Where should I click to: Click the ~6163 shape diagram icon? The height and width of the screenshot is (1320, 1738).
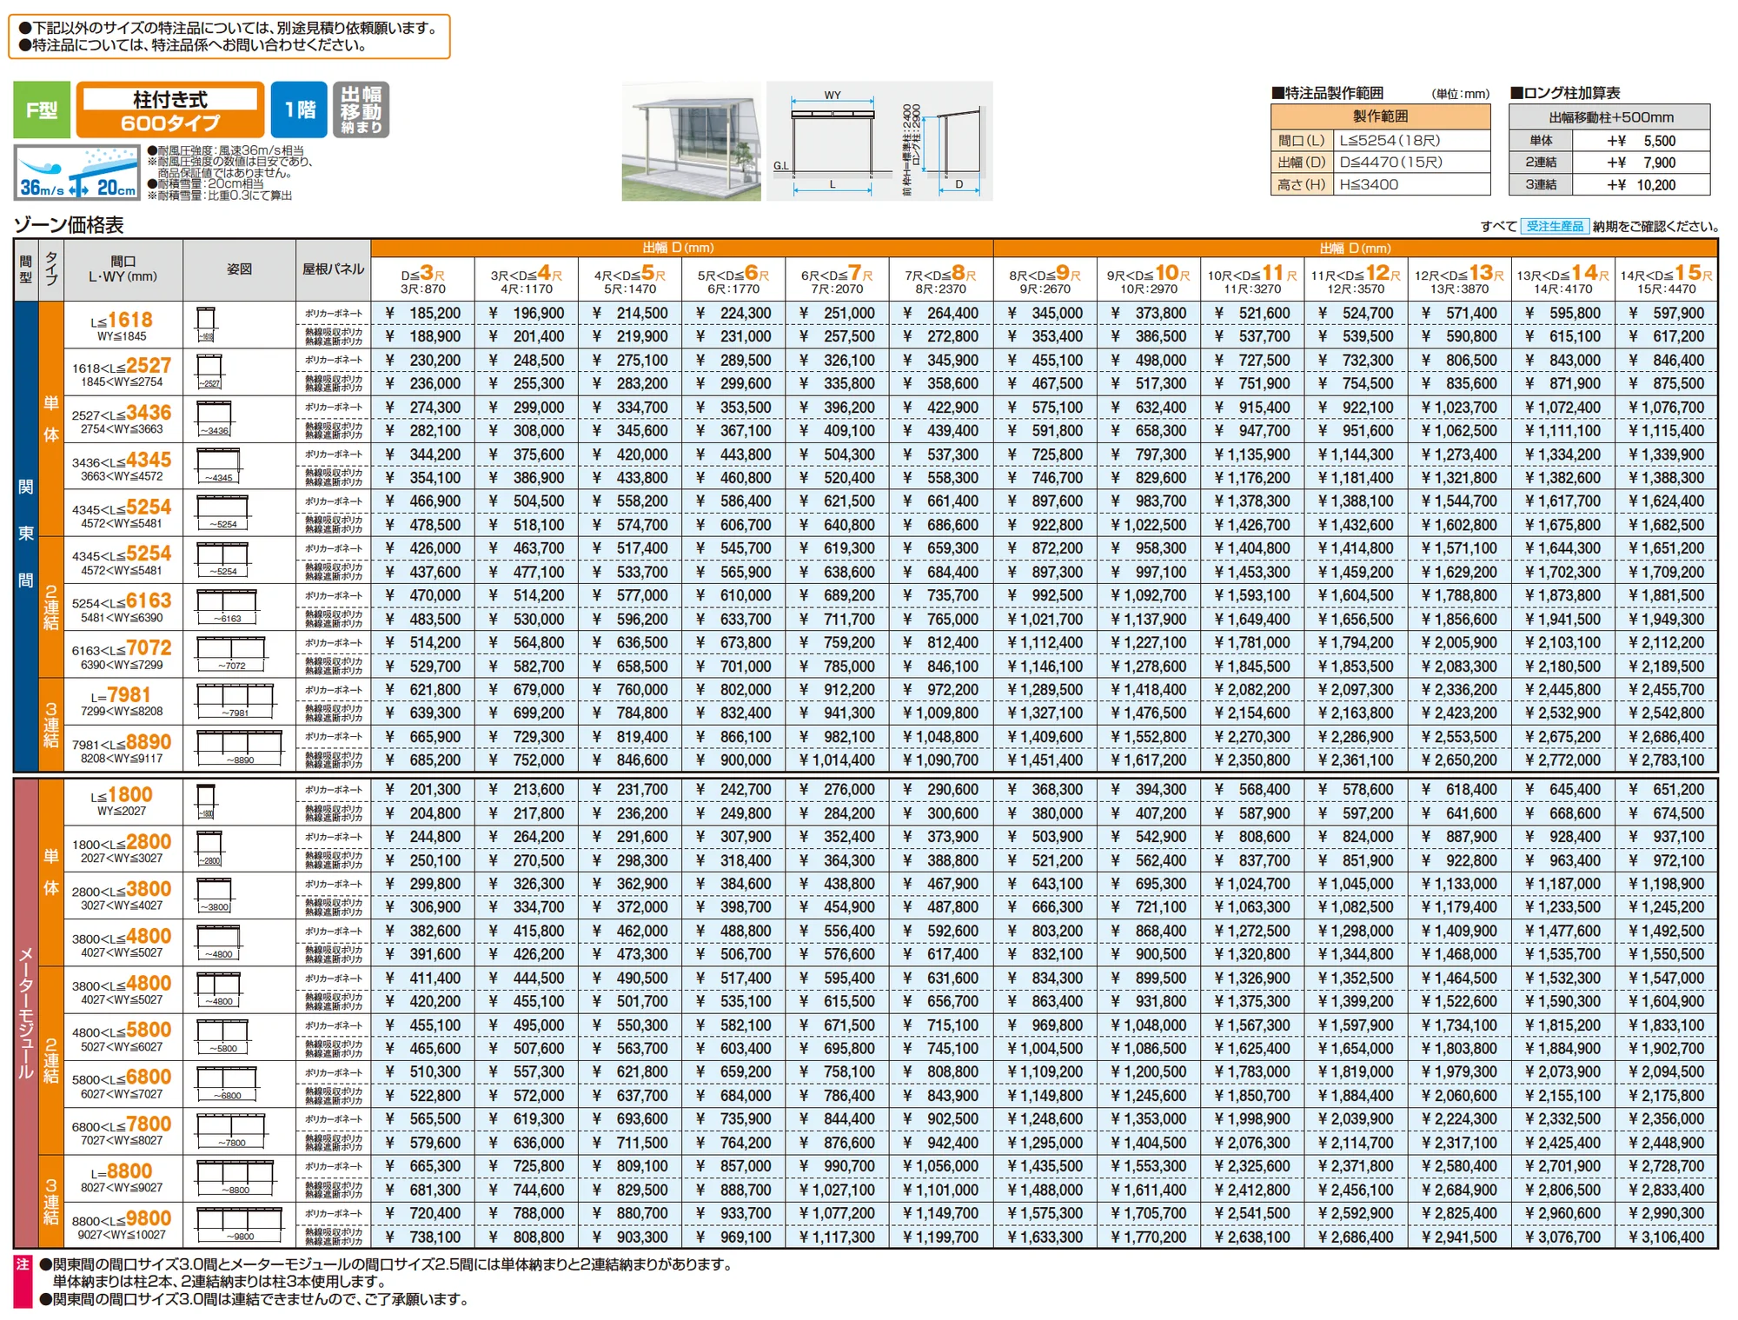227,607
